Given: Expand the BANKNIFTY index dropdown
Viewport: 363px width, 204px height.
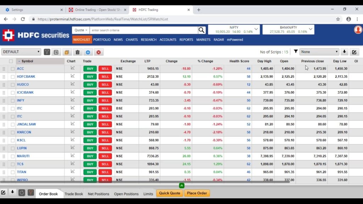Looking at the screenshot, I should (x=311, y=29).
